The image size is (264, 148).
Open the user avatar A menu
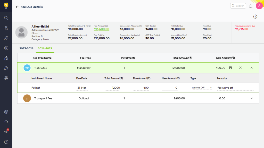[259, 6]
